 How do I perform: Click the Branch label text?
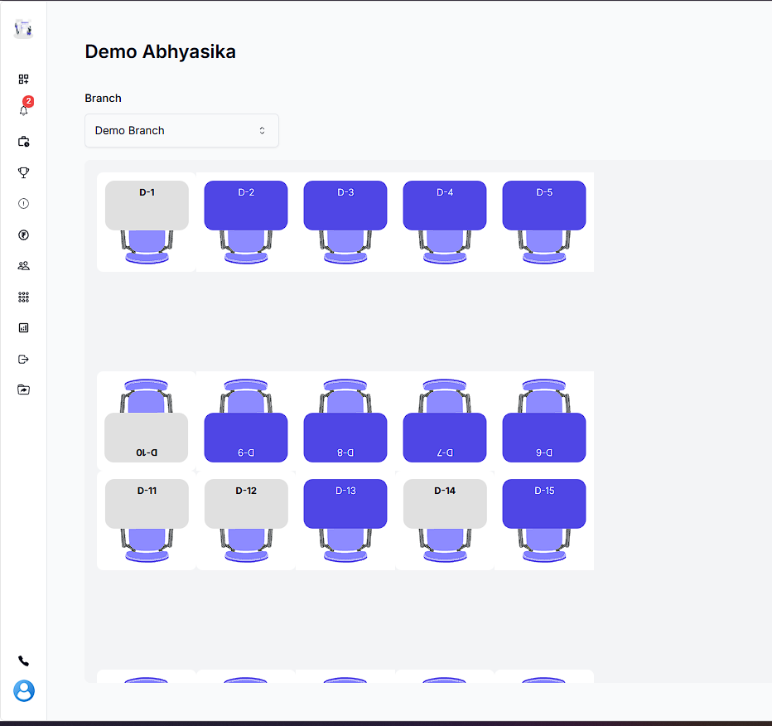pyautogui.click(x=103, y=98)
